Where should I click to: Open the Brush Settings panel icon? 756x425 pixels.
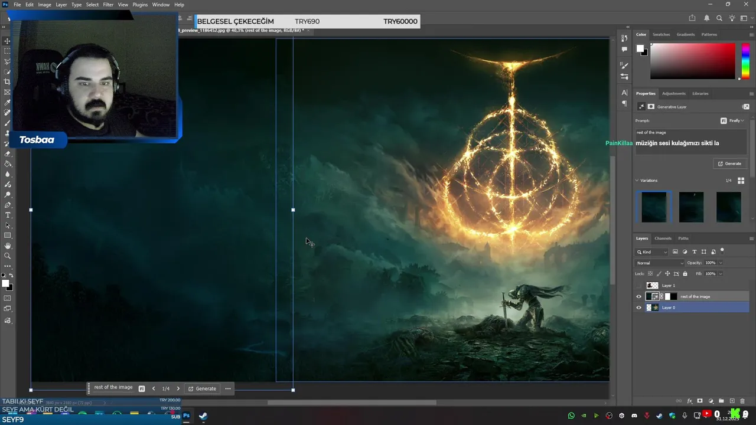(624, 66)
